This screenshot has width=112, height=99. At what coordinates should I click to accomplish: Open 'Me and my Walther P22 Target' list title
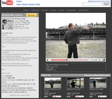tap(53, 90)
